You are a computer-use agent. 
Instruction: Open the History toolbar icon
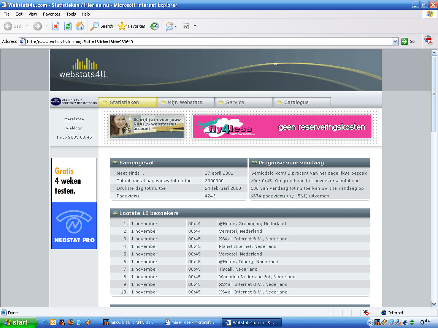coord(154,26)
